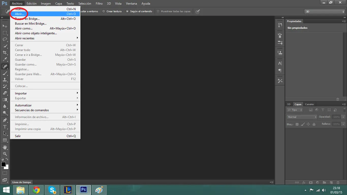Open the Normal blend mode dropdown
Viewport: 347px width, 195px height.
[302, 117]
